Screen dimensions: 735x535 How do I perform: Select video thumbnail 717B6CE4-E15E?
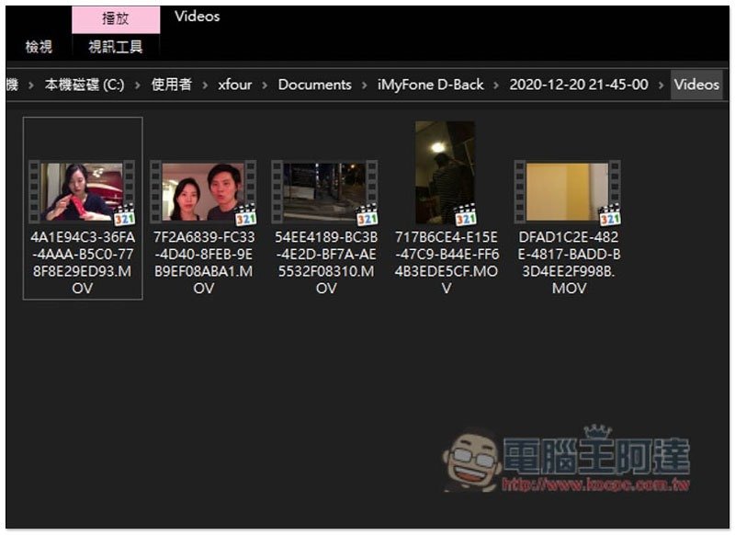[x=446, y=173]
